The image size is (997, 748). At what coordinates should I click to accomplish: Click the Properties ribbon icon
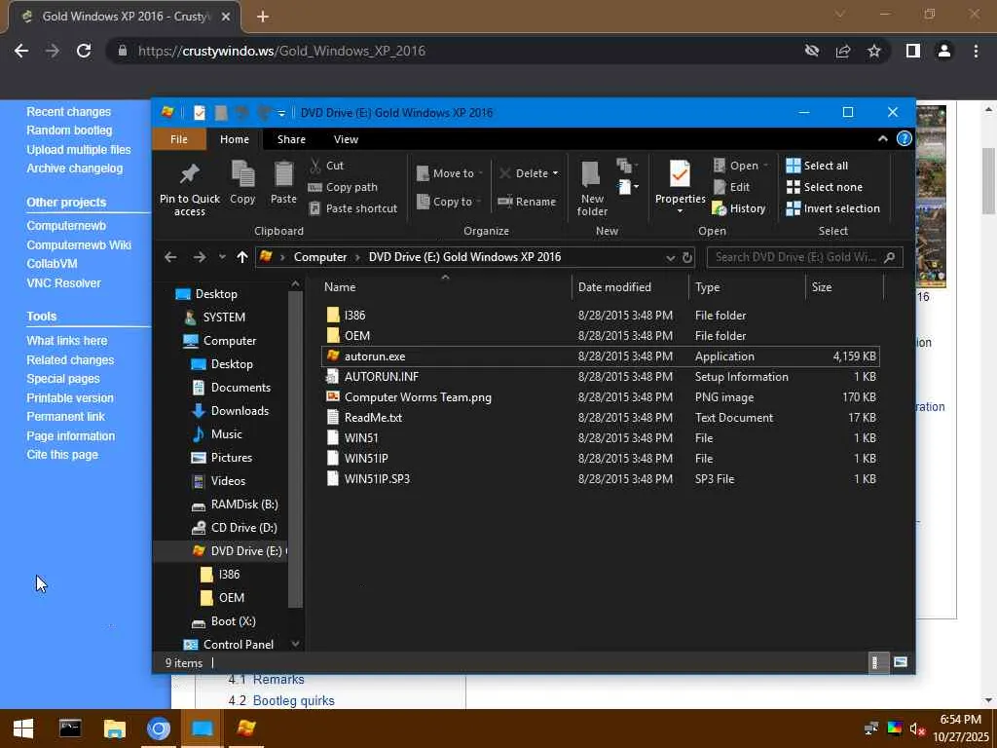click(680, 174)
